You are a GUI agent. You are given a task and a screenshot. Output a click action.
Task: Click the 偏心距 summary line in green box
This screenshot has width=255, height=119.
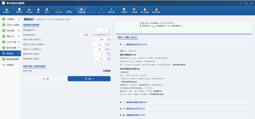point(159,23)
